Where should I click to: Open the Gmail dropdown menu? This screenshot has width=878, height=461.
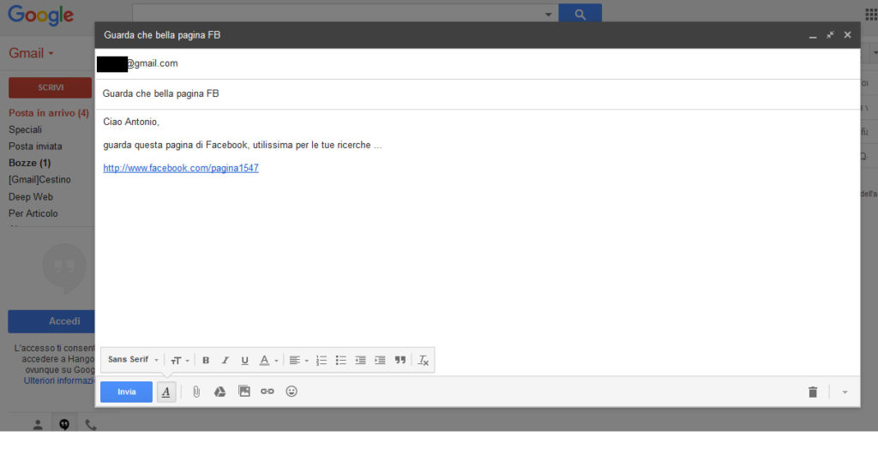[32, 53]
